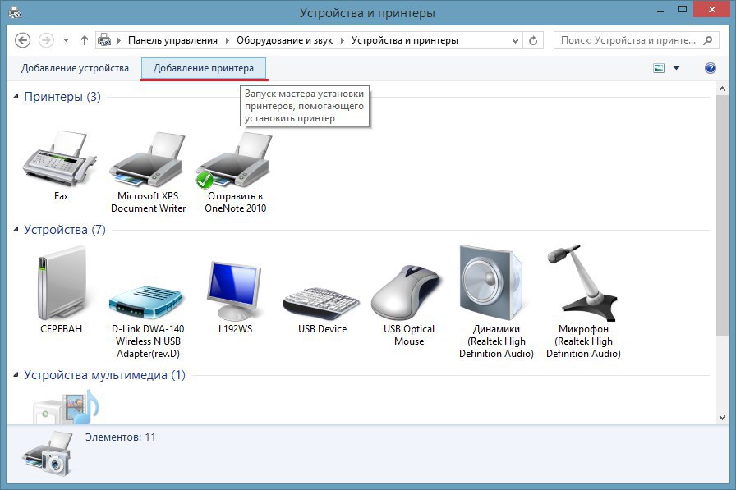The width and height of the screenshot is (736, 490).
Task: Click the scrollbar down arrow
Action: pyautogui.click(x=722, y=417)
